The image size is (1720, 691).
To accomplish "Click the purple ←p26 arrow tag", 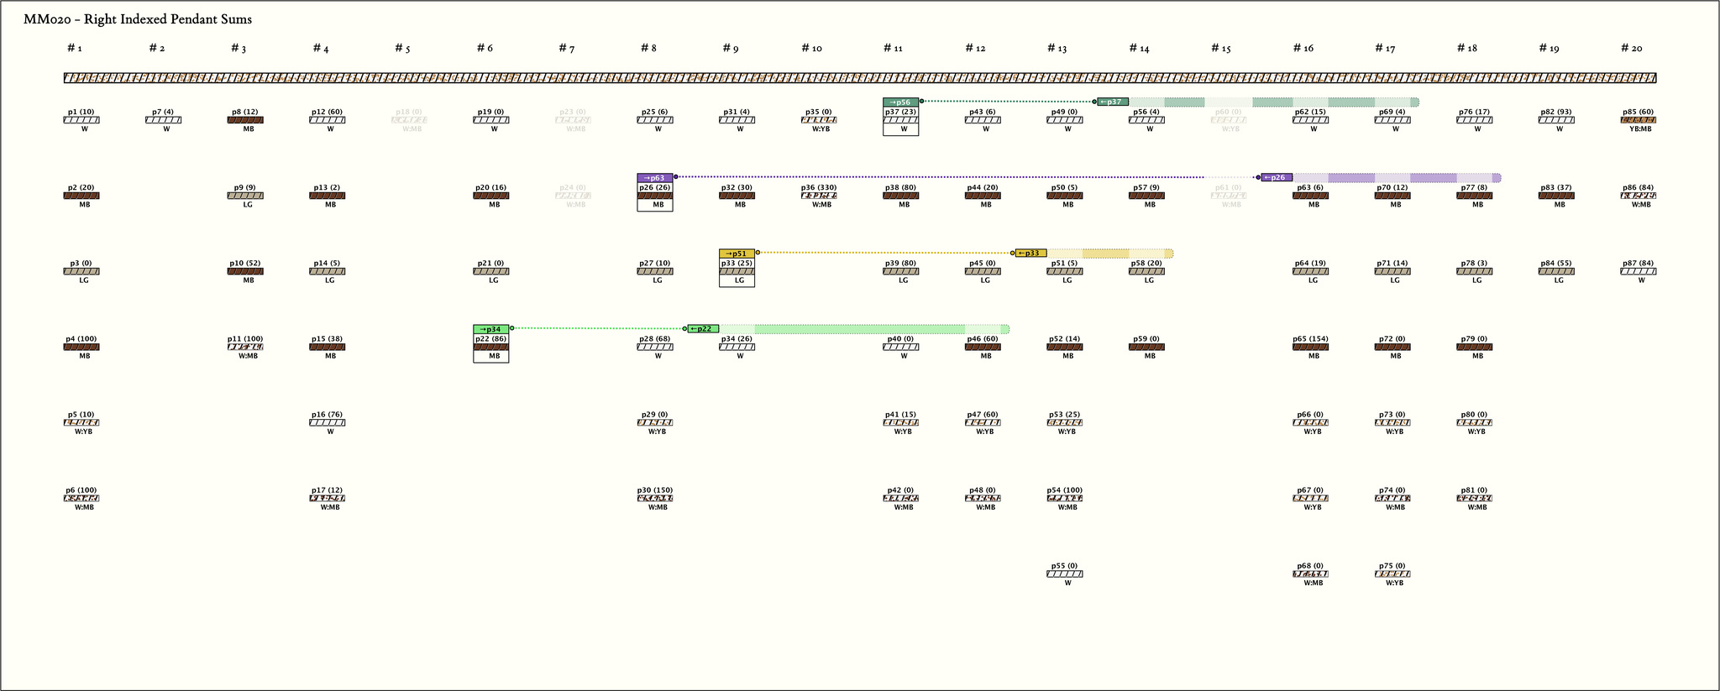I will 1277,178.
